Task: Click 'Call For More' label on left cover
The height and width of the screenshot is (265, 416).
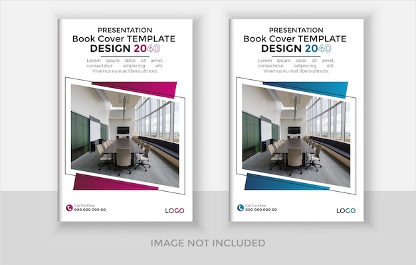Action: click(x=84, y=206)
